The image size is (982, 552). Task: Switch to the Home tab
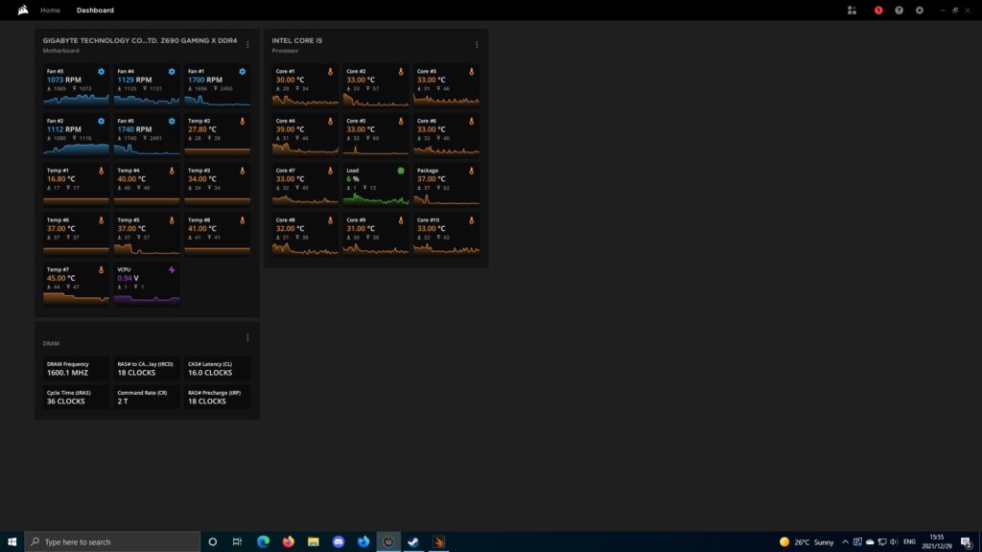point(50,10)
